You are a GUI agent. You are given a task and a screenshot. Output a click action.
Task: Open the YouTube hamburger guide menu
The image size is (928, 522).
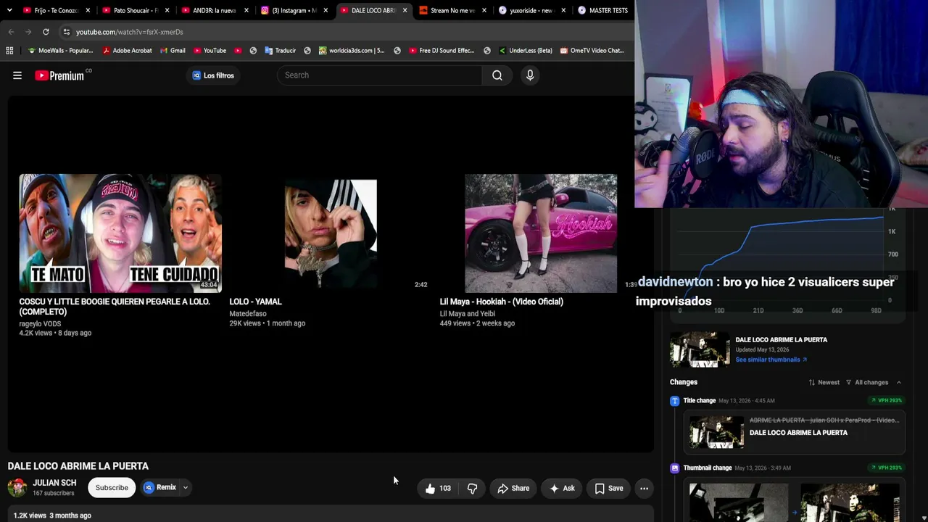pos(17,75)
